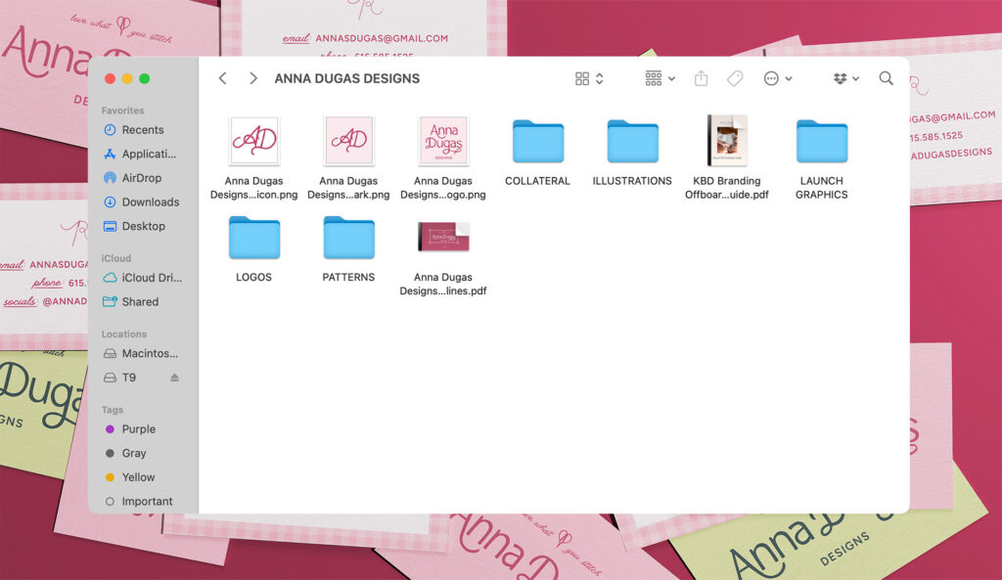Click the Dropbox icon in the toolbar
This screenshot has height=580, width=1002.
[840, 78]
